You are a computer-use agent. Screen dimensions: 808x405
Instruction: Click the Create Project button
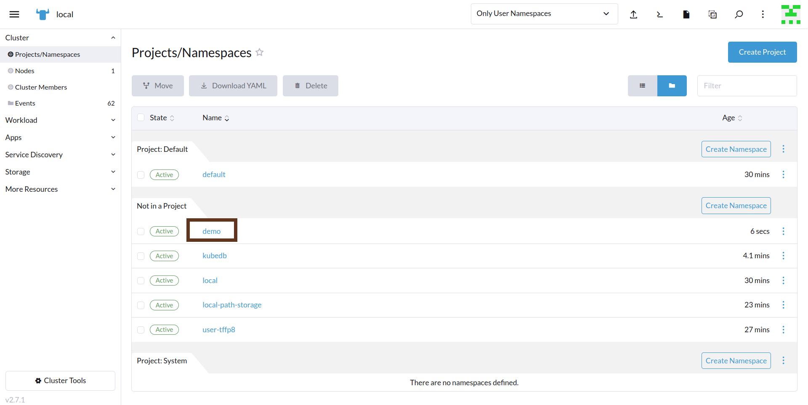pos(762,52)
